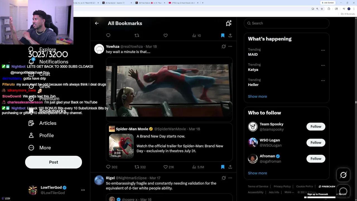Show more under What's happening

[257, 97]
